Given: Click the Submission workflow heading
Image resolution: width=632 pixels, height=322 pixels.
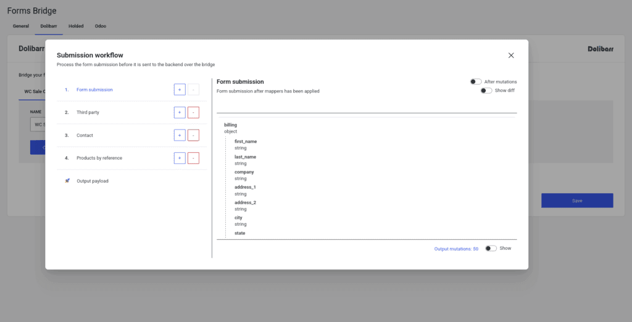Looking at the screenshot, I should [x=90, y=56].
